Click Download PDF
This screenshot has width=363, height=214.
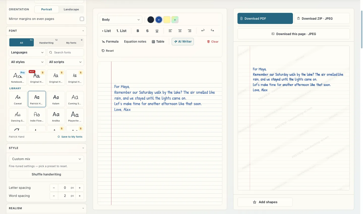[x=265, y=18]
